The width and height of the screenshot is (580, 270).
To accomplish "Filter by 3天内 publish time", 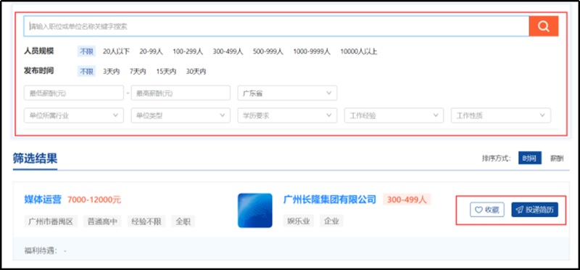I will pos(112,71).
